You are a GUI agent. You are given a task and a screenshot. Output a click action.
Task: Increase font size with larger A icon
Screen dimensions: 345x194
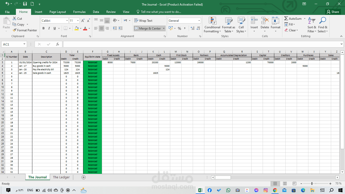(83, 21)
